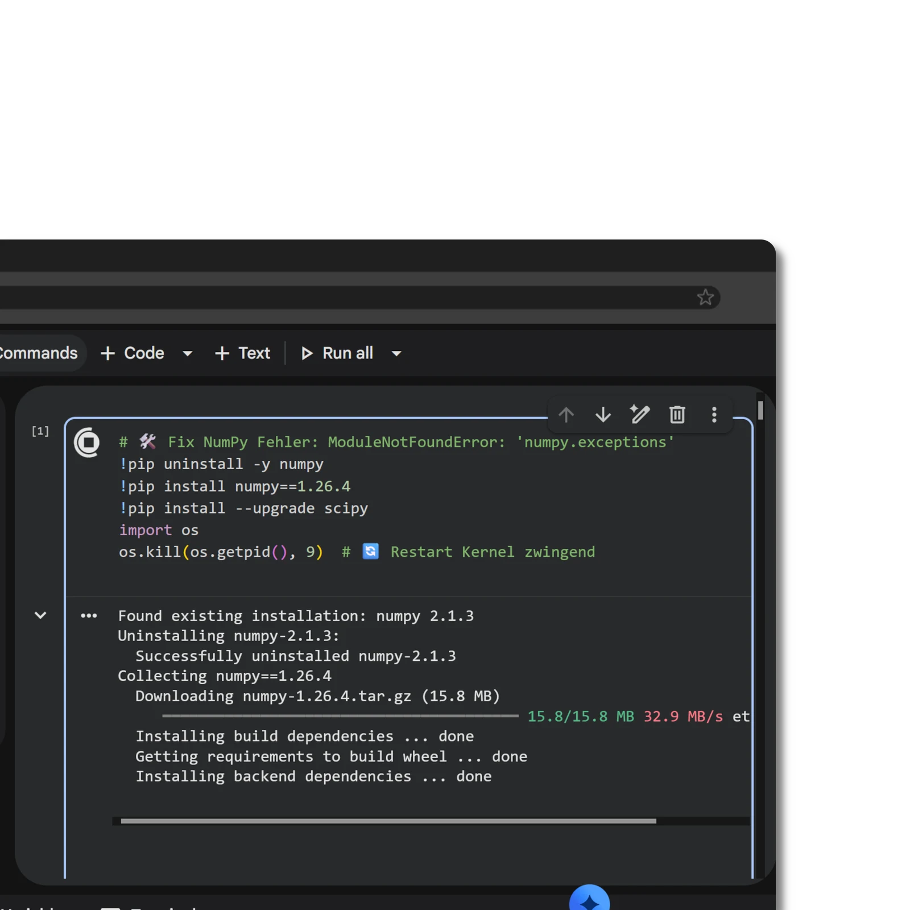The width and height of the screenshot is (910, 910).
Task: Click the [1] execution count label
Action: [x=40, y=431]
